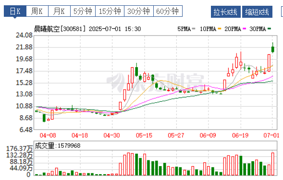This screenshot has height=180, width=283.
Task: Click the latest green candlestick at 07-01
Action: pyautogui.click(x=273, y=49)
